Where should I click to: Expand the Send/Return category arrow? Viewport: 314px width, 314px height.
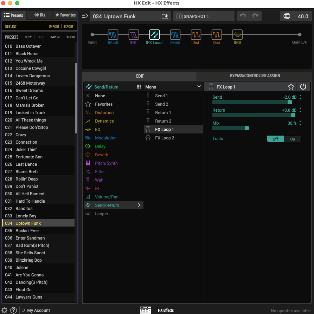point(139,205)
